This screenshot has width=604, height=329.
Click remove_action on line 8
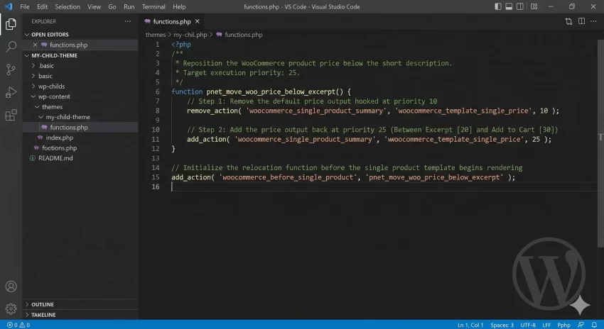point(212,111)
